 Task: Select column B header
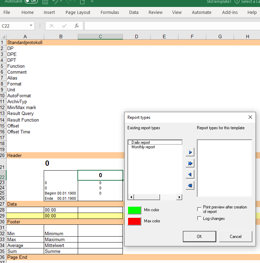click(61, 36)
